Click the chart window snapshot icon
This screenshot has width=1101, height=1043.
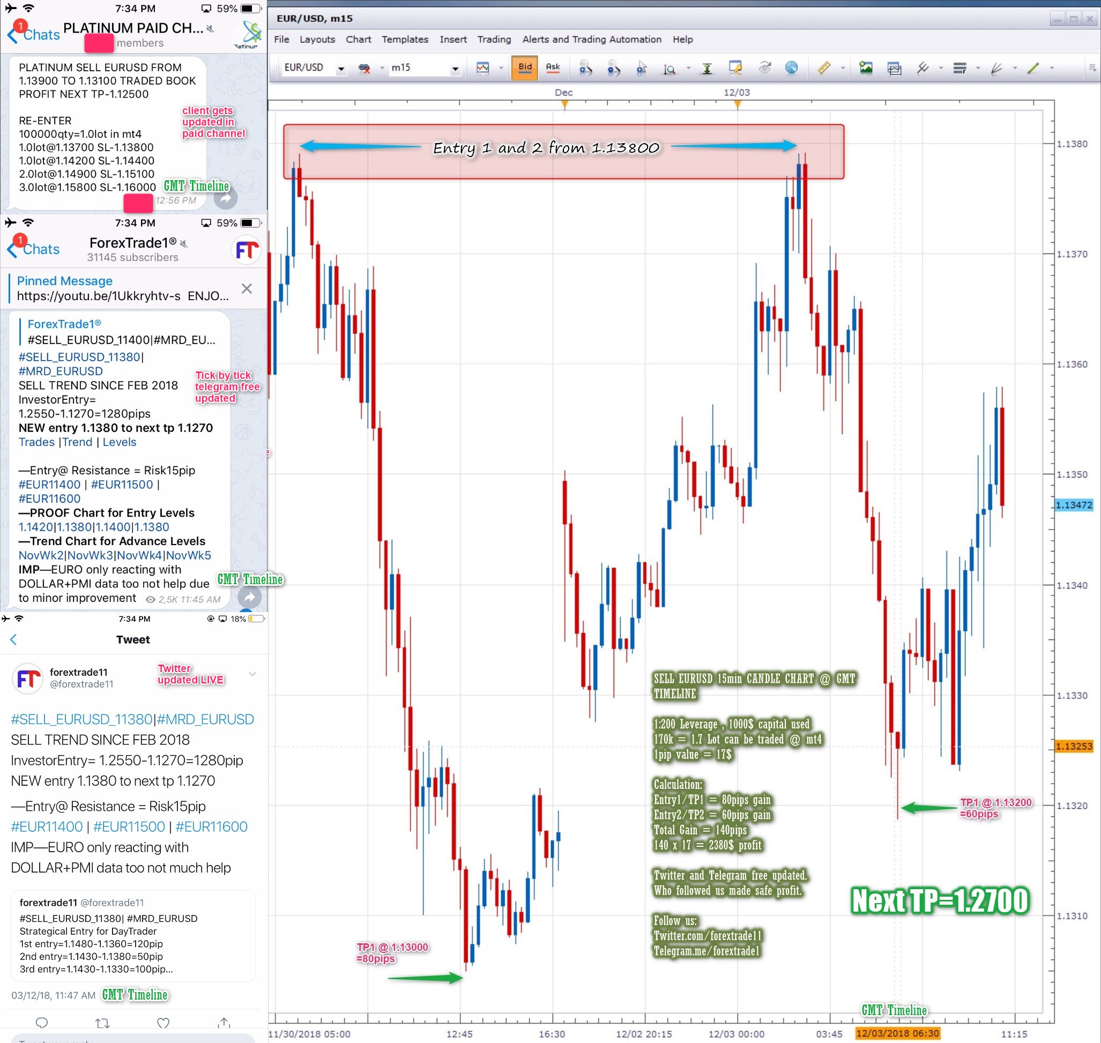[894, 69]
